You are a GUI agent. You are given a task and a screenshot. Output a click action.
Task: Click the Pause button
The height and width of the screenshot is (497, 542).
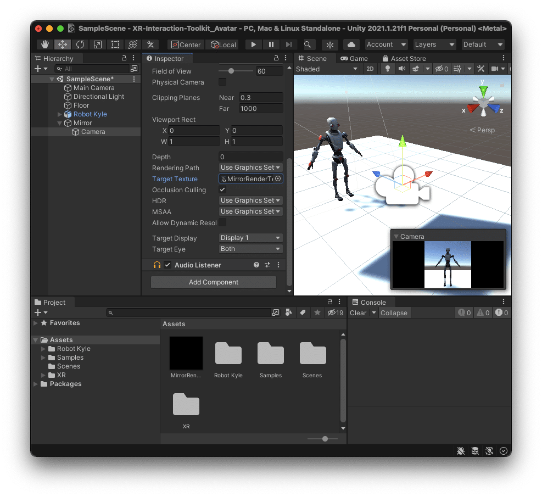coord(271,44)
